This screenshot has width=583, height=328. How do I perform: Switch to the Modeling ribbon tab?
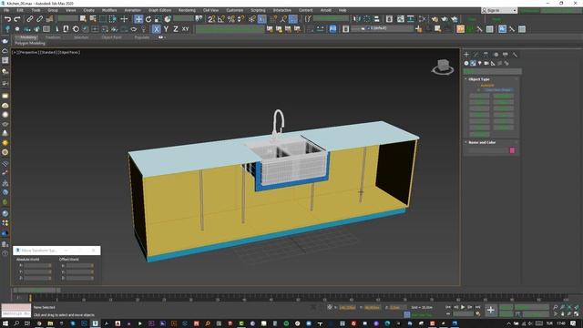28,37
